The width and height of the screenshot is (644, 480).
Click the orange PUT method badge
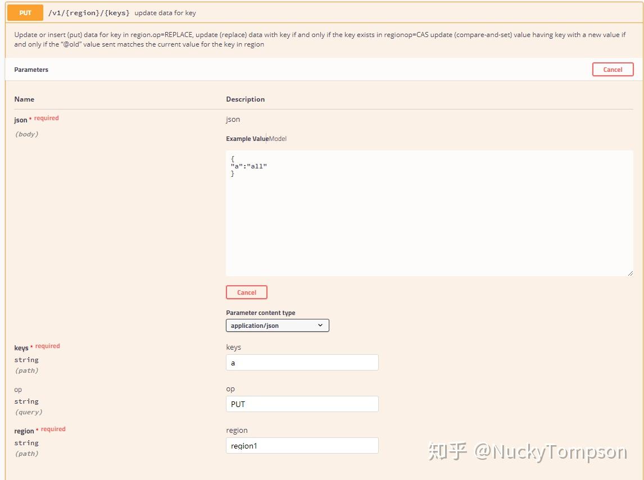point(25,12)
